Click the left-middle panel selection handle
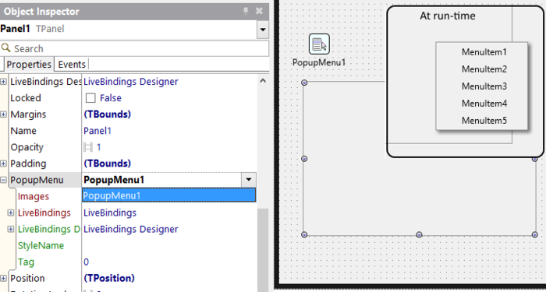 pos(304,159)
